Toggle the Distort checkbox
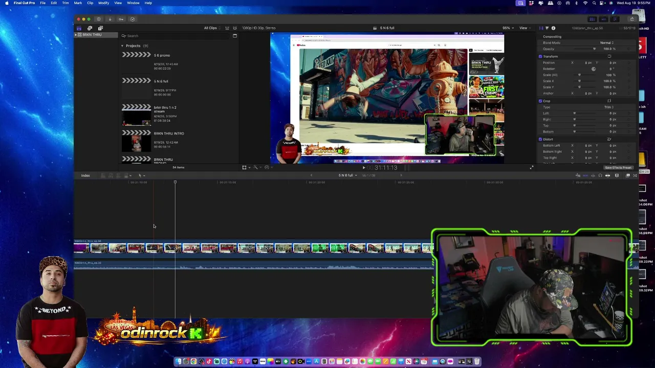 tap(540, 139)
